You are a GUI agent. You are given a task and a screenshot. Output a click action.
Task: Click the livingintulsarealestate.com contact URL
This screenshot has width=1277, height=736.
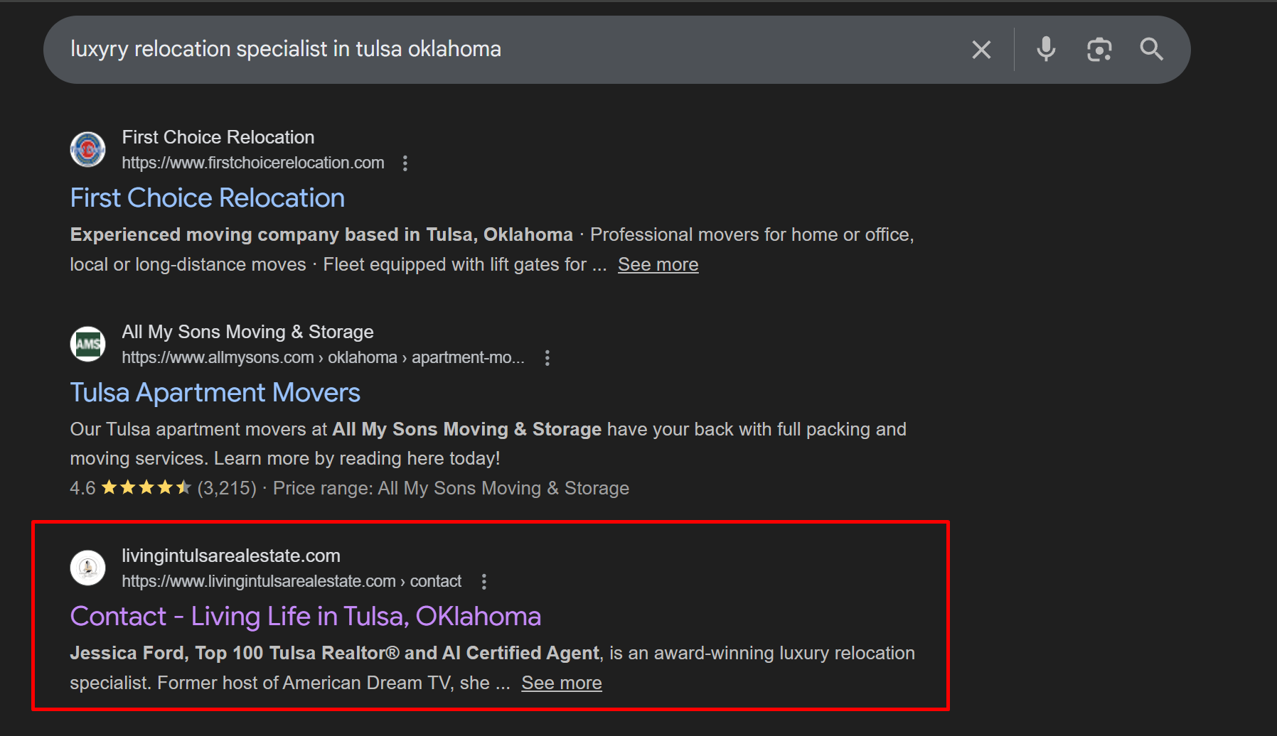[292, 581]
